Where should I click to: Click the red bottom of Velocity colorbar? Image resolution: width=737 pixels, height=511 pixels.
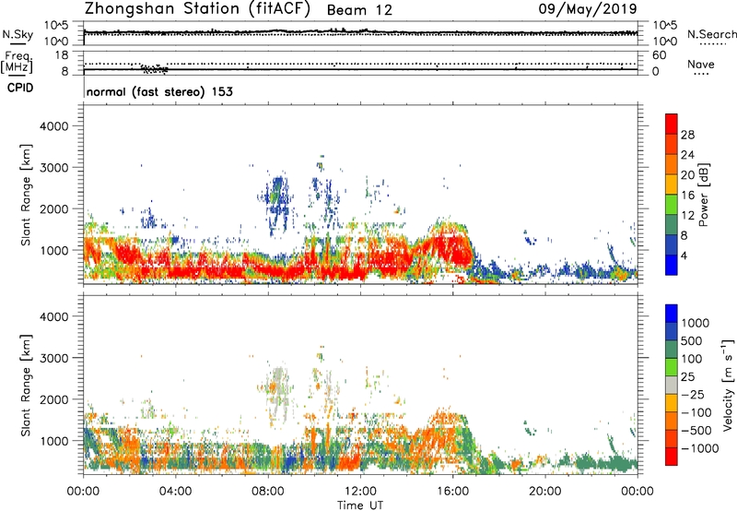coord(672,457)
